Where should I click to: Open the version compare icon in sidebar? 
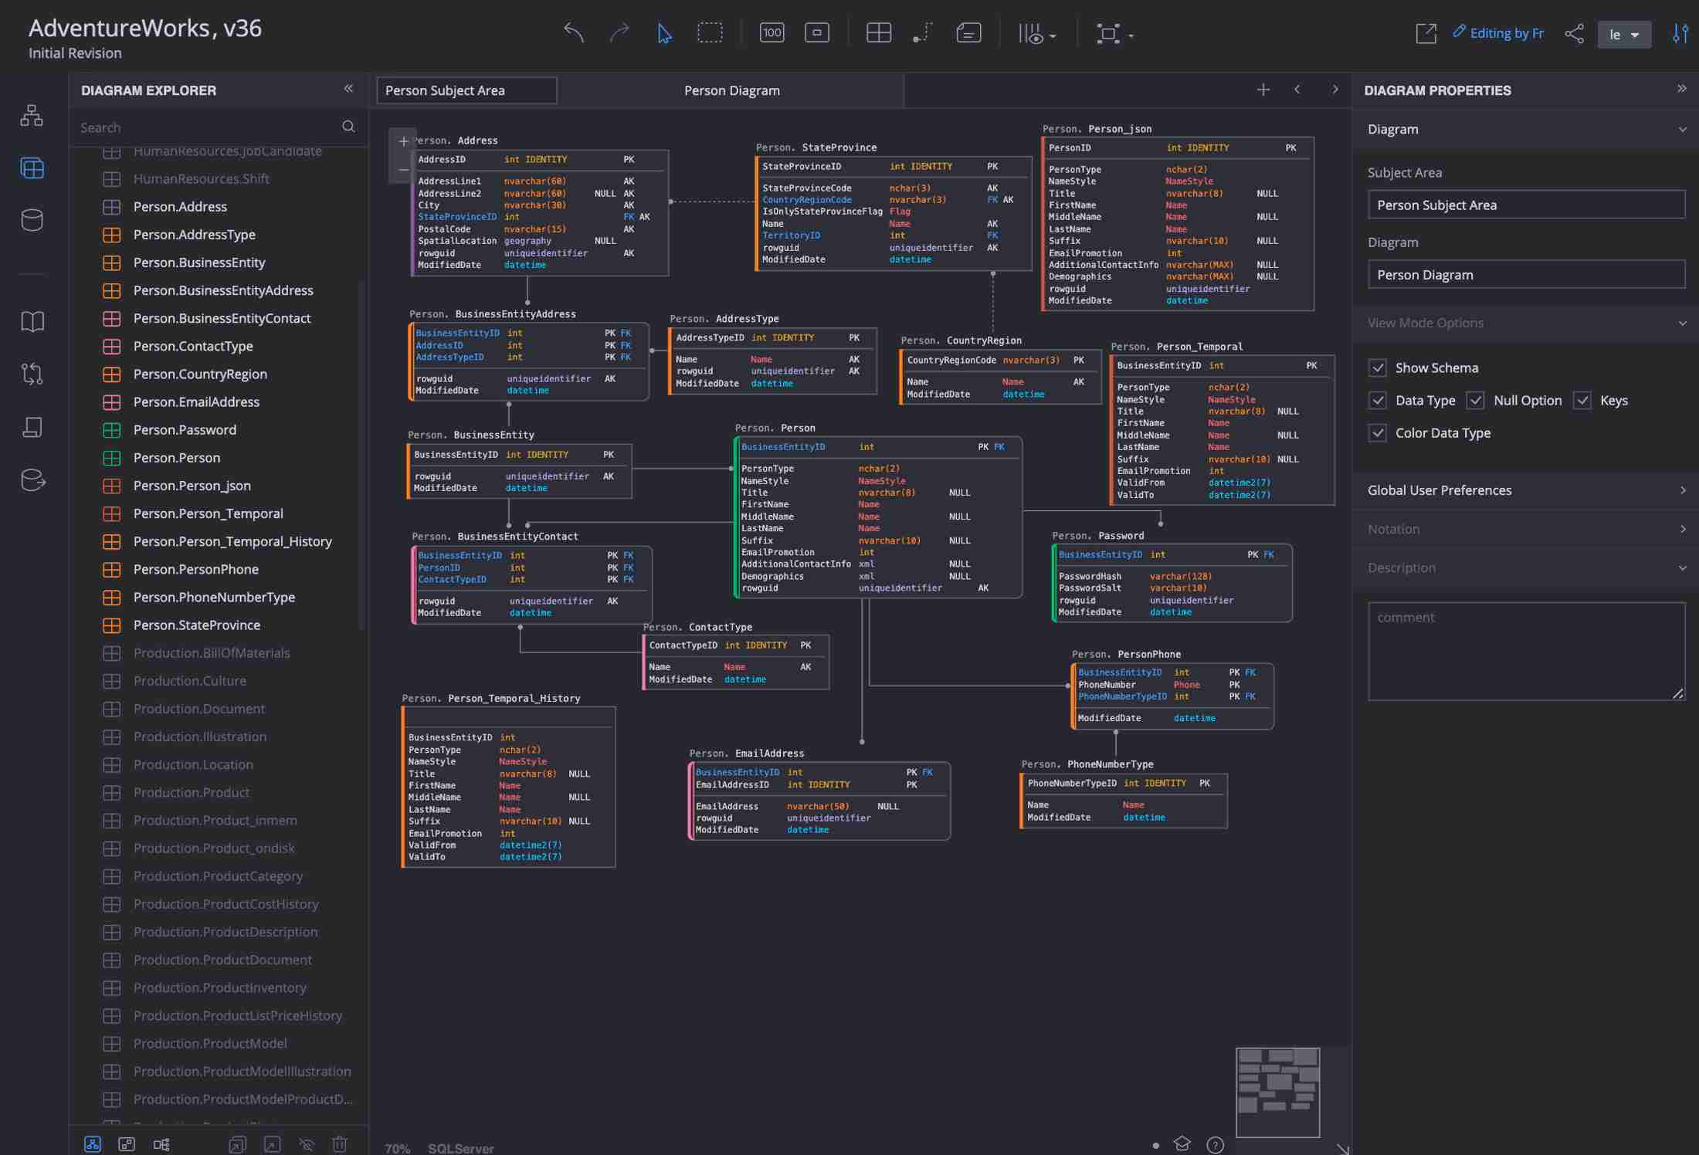[x=32, y=374]
